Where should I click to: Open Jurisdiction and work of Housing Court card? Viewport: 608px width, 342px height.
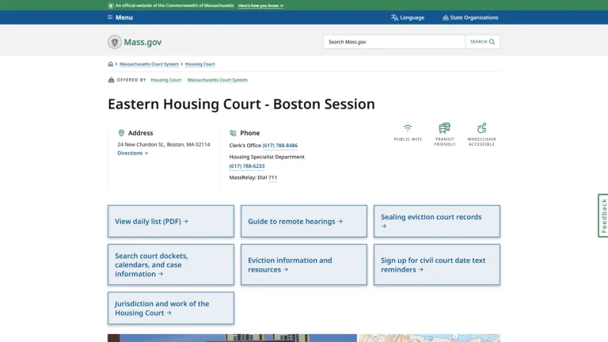(x=171, y=308)
